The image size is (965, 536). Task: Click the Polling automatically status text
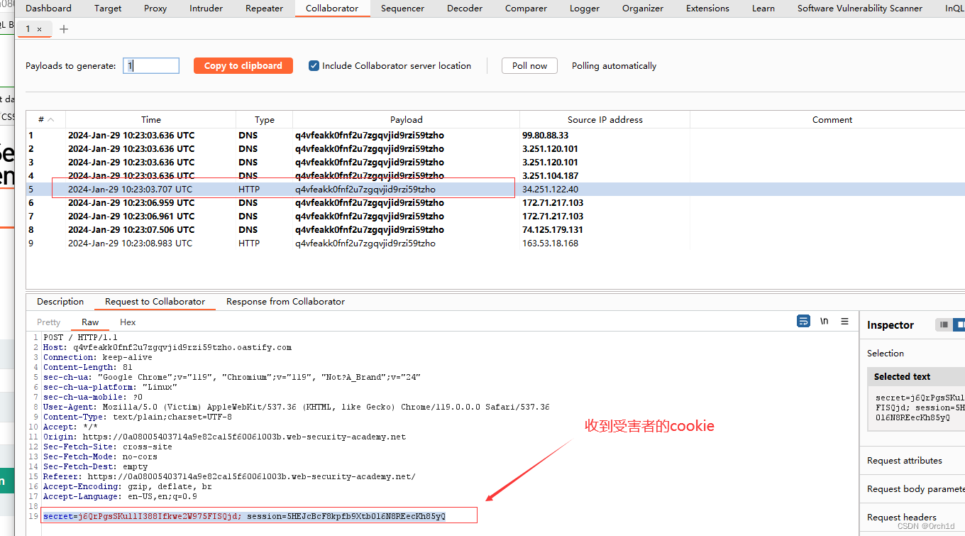(x=614, y=65)
